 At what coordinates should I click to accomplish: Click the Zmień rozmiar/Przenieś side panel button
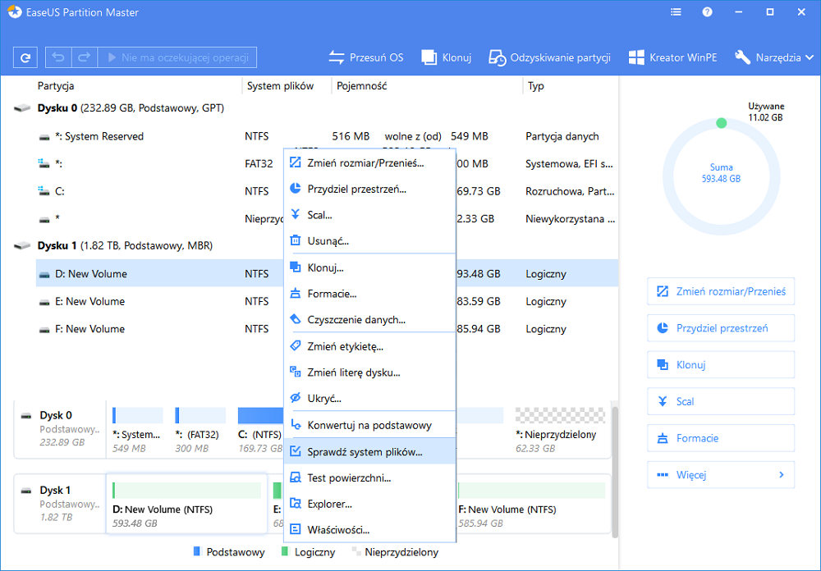721,291
